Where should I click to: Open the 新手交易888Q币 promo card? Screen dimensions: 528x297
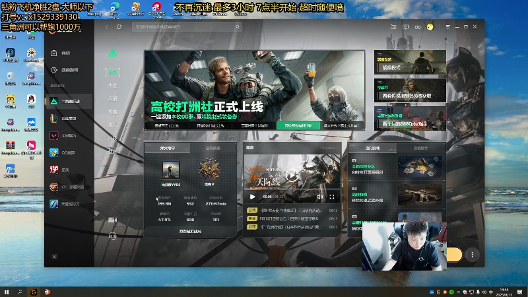click(x=410, y=119)
